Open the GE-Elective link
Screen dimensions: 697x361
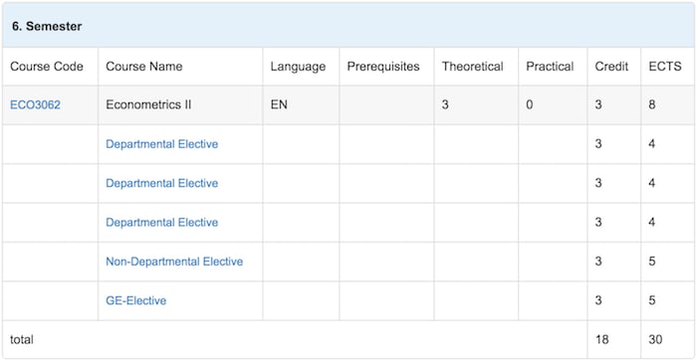pyautogui.click(x=136, y=300)
